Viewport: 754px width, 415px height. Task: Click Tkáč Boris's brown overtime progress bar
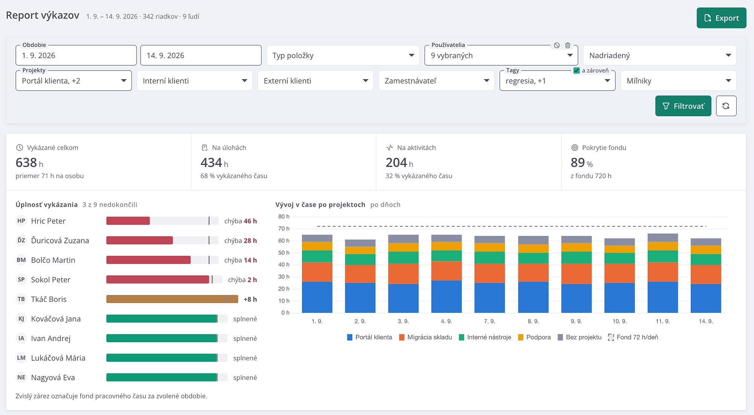pyautogui.click(x=172, y=300)
